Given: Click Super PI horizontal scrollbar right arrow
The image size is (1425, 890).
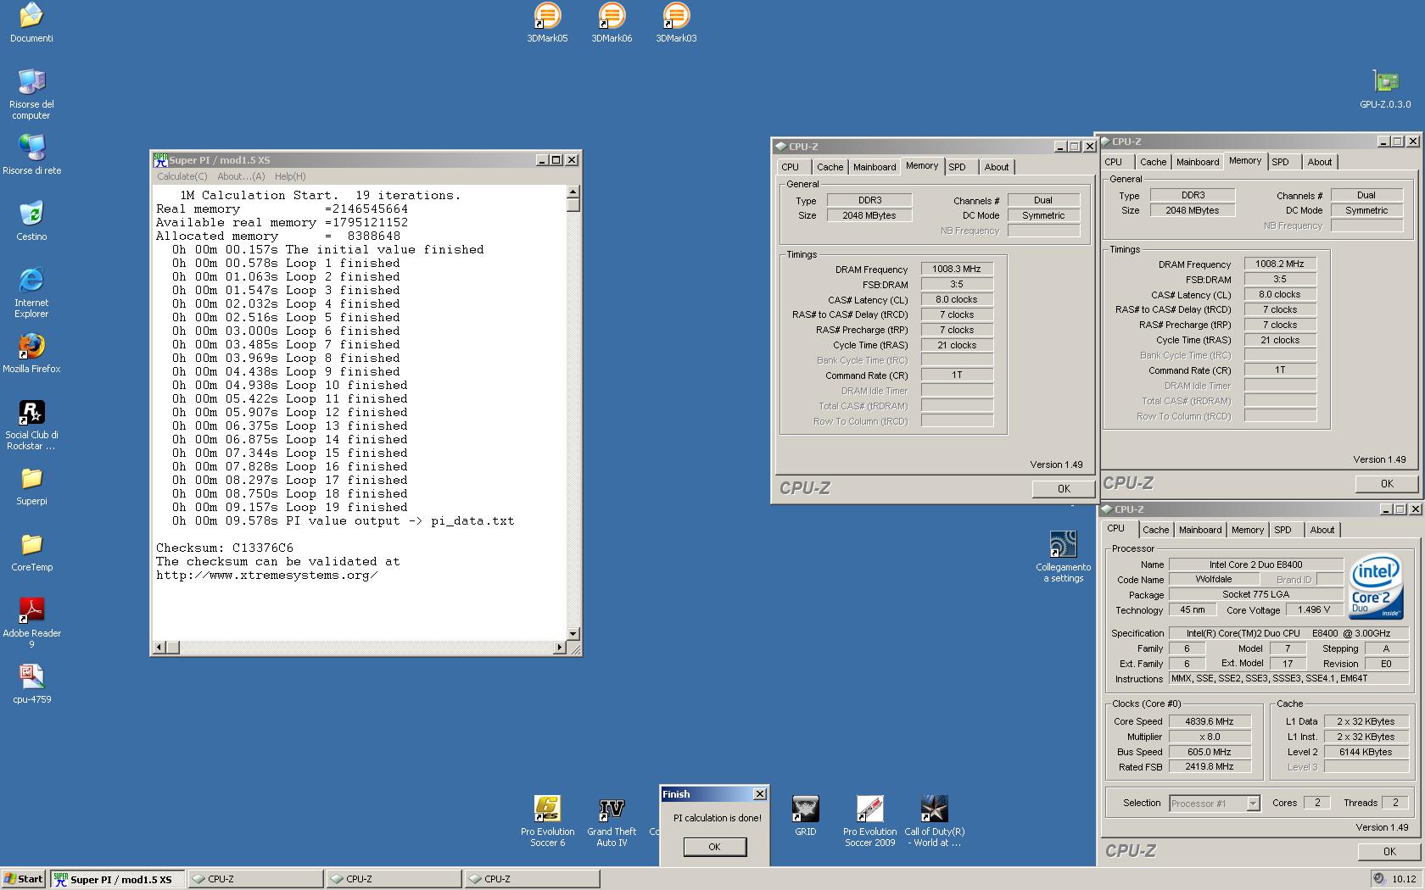Looking at the screenshot, I should pyautogui.click(x=560, y=648).
